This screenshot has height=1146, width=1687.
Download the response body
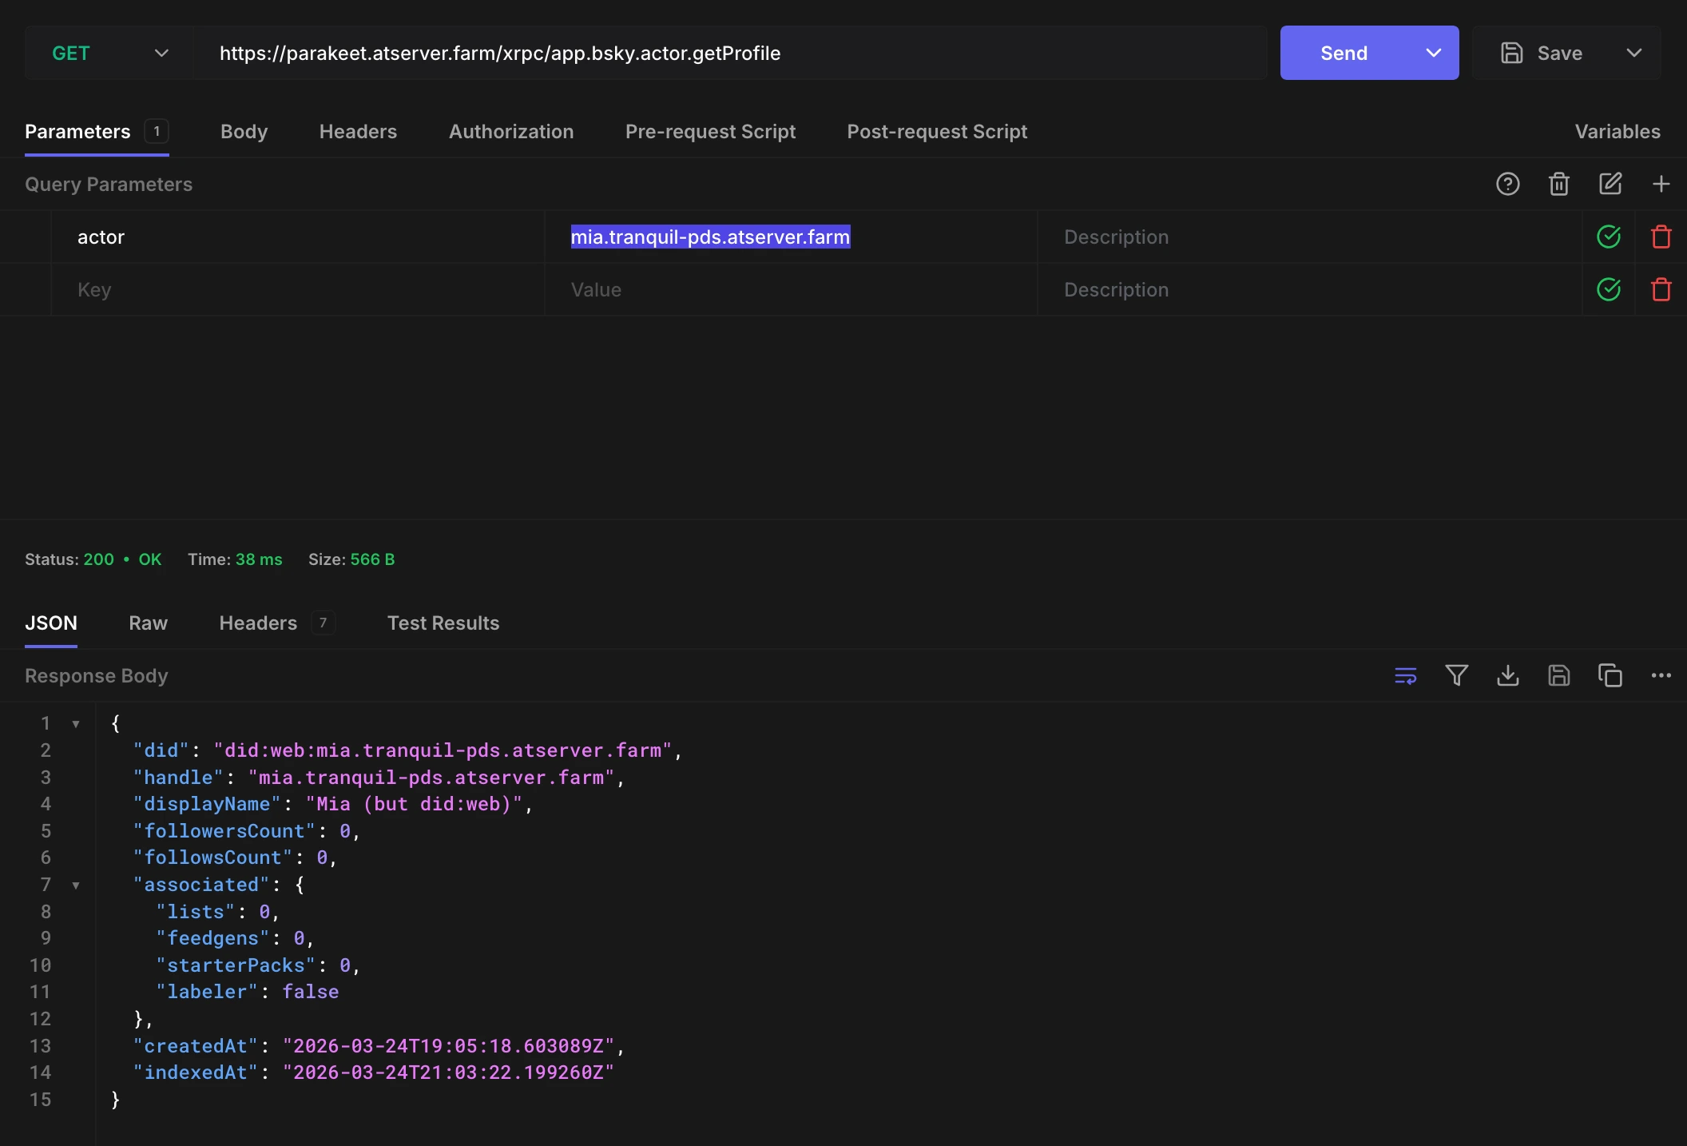(x=1507, y=676)
